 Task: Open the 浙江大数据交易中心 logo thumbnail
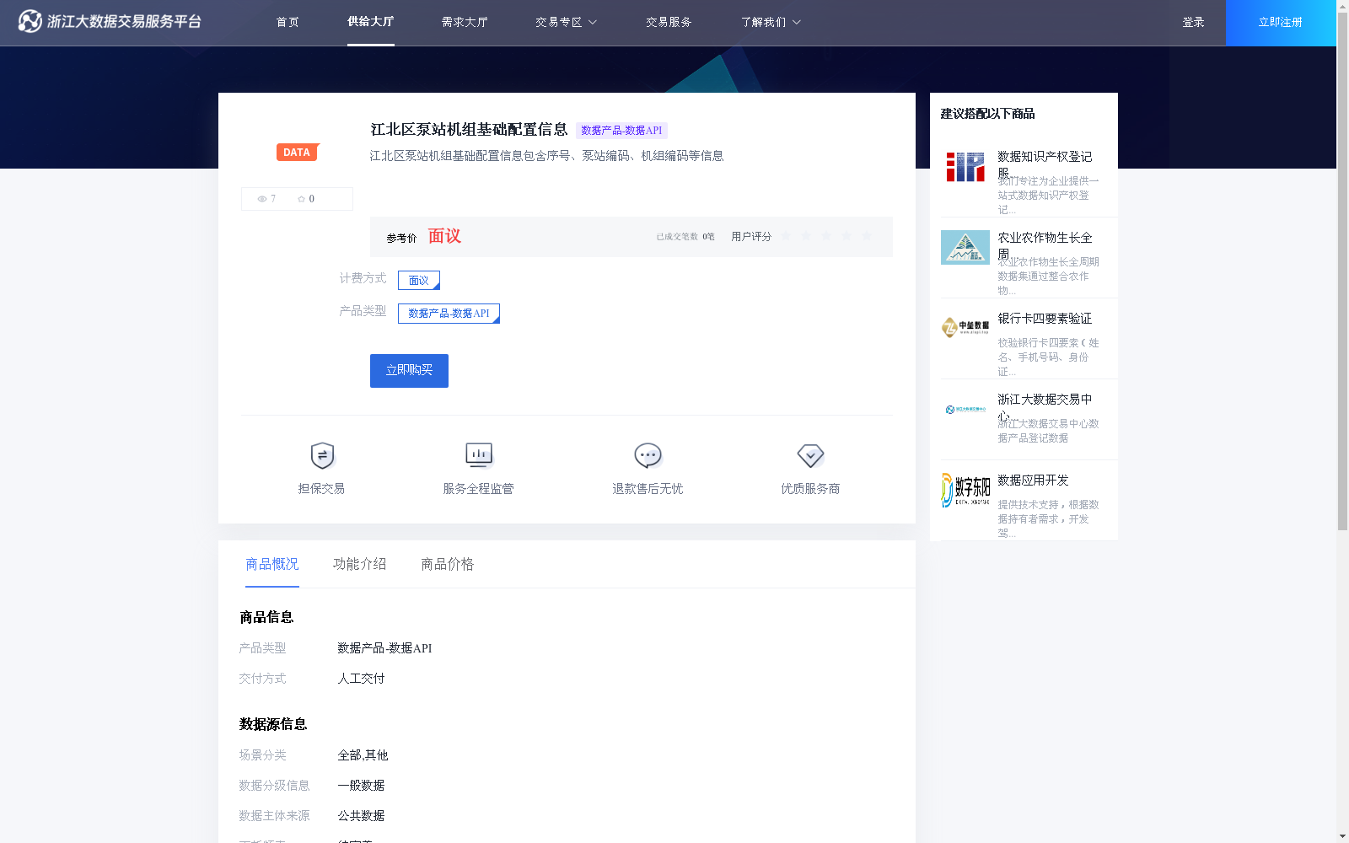pyautogui.click(x=965, y=410)
